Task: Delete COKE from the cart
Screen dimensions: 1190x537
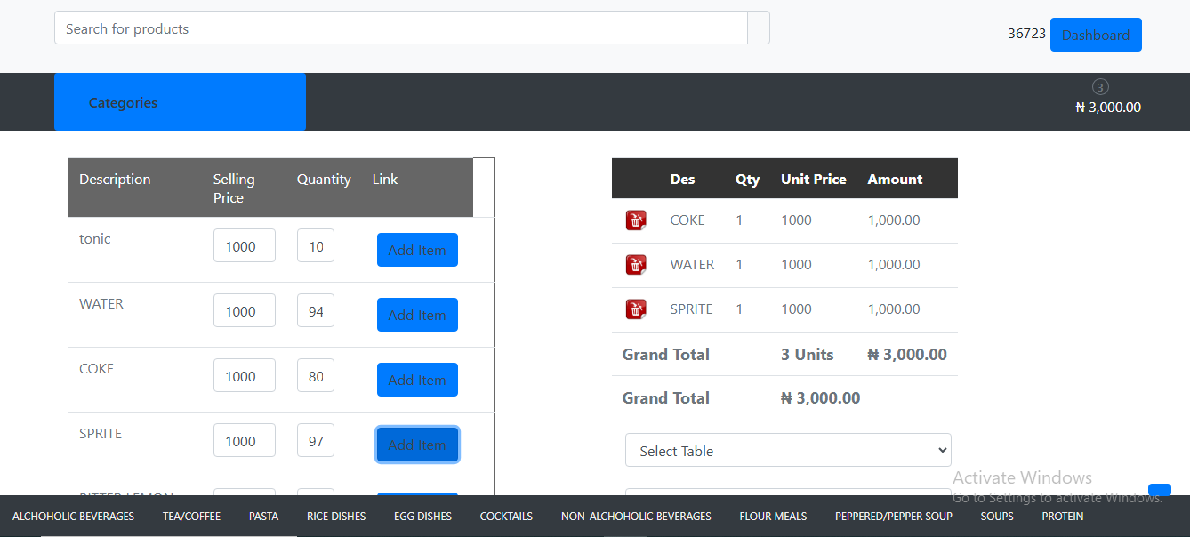Action: tap(635, 220)
